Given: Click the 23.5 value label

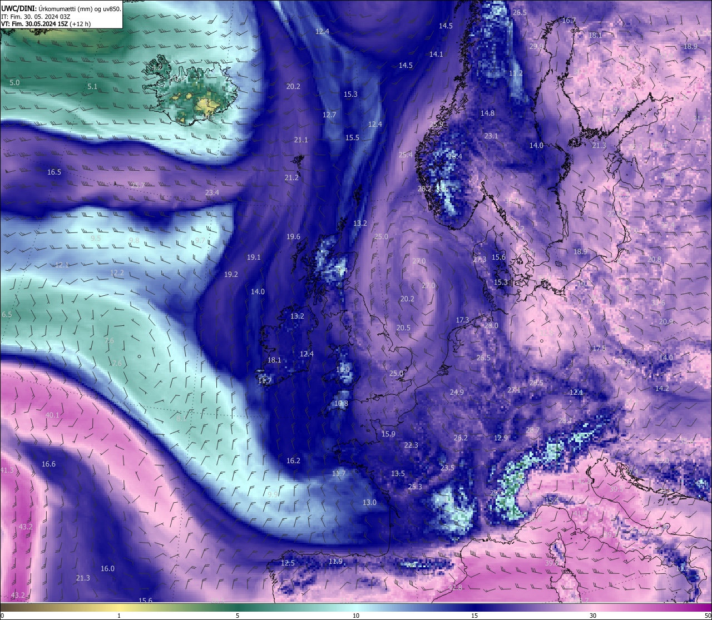Looking at the screenshot, I should 447,468.
